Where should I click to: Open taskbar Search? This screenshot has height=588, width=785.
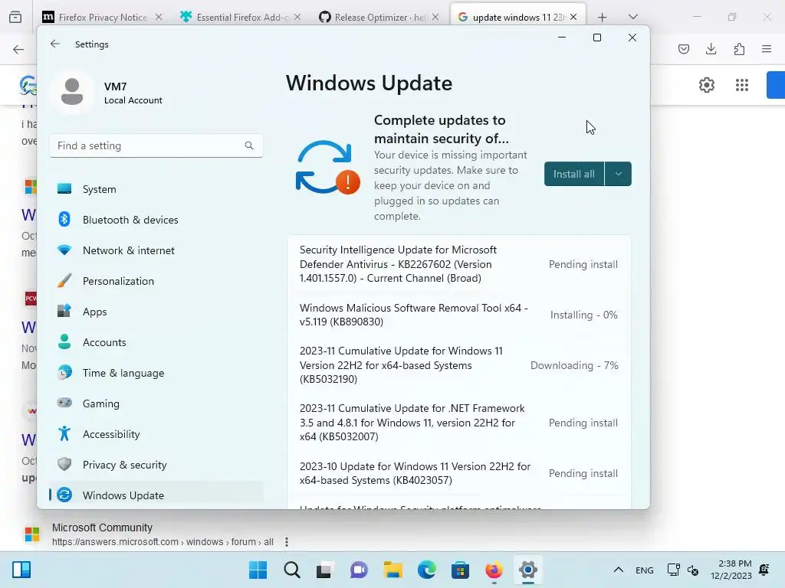pyautogui.click(x=292, y=570)
